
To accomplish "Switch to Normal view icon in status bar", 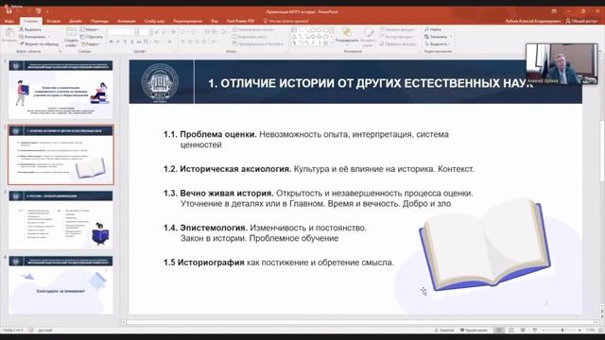I will (499, 330).
